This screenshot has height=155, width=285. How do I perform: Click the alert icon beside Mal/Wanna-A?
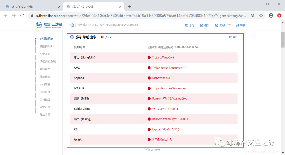[x=149, y=78]
